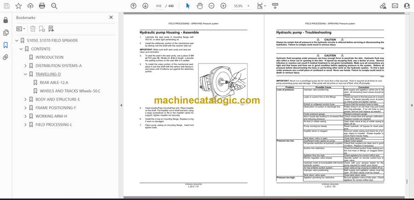The image size is (414, 200).
Task: Expand BODY AND STRUCTURE-E bookmark
Action: tap(25, 99)
